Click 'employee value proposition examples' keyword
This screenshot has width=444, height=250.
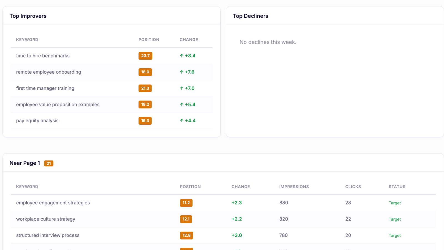[58, 104]
